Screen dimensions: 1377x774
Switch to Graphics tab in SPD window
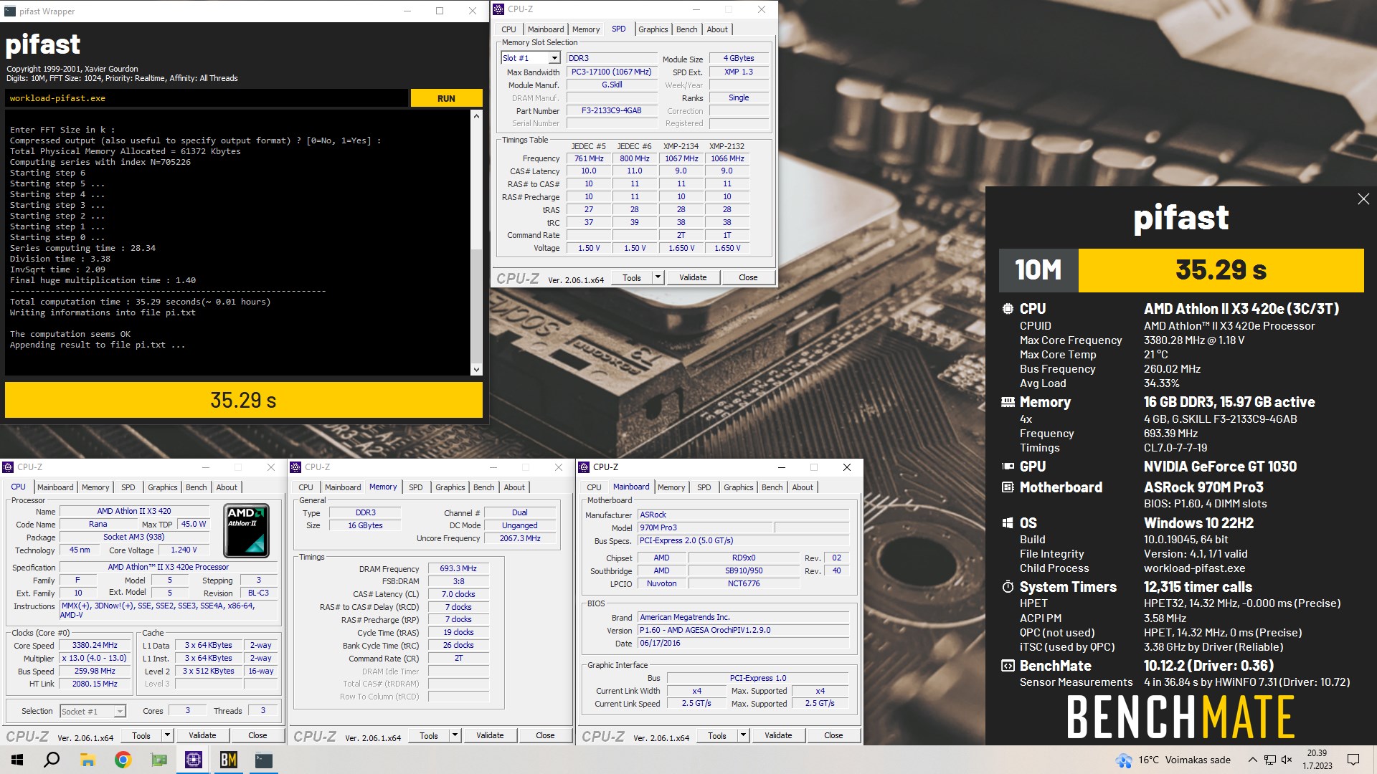(653, 29)
